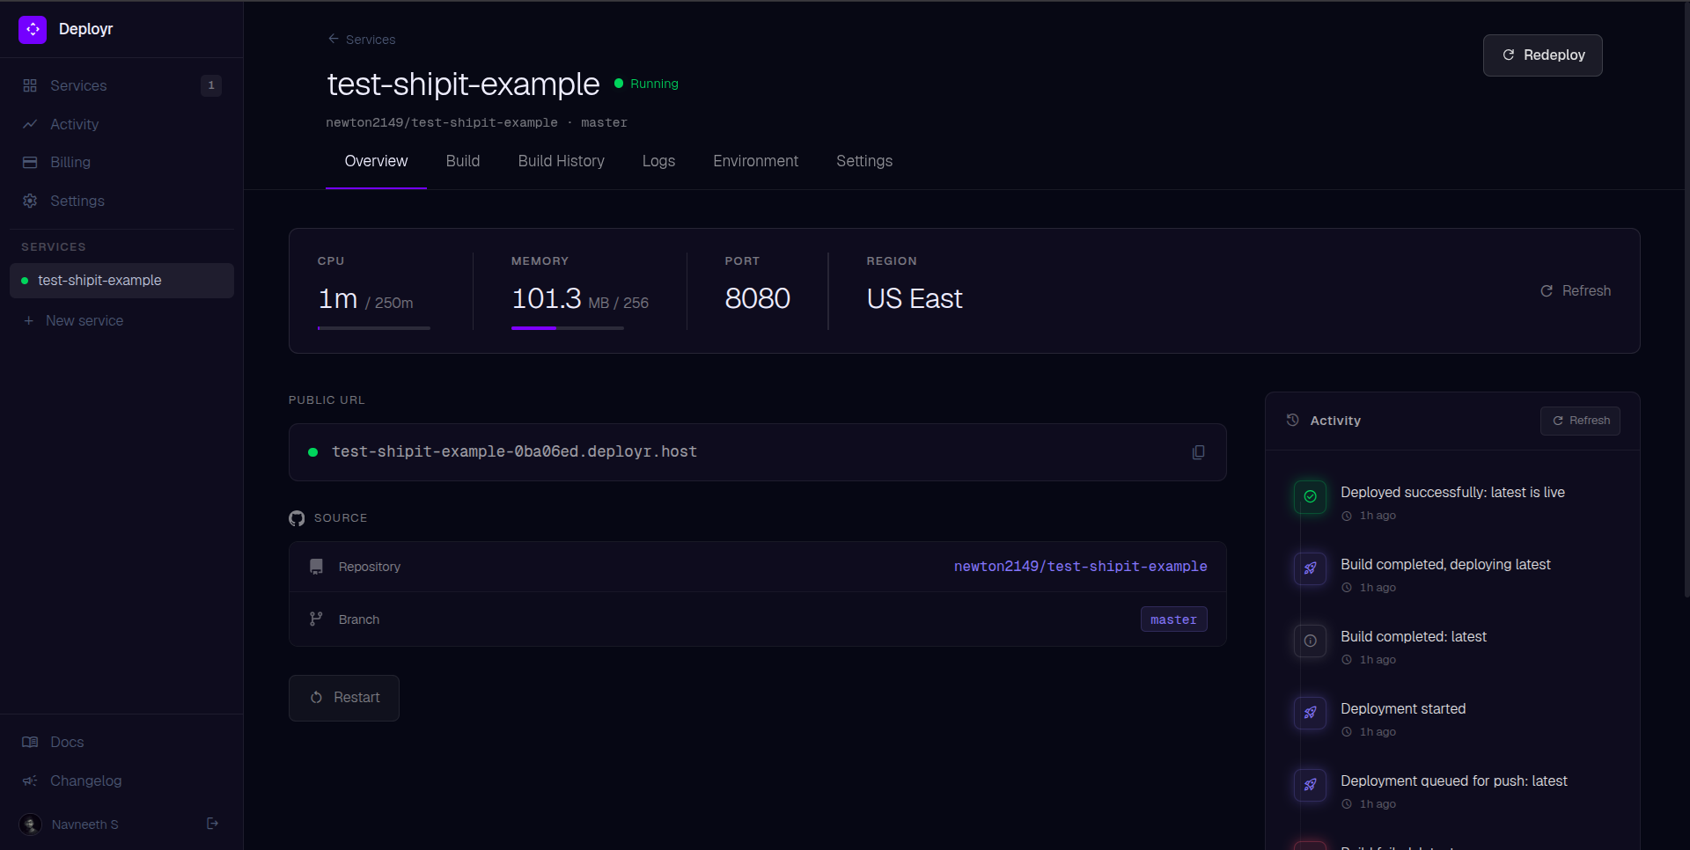Click the Services count badge 1

tap(210, 85)
